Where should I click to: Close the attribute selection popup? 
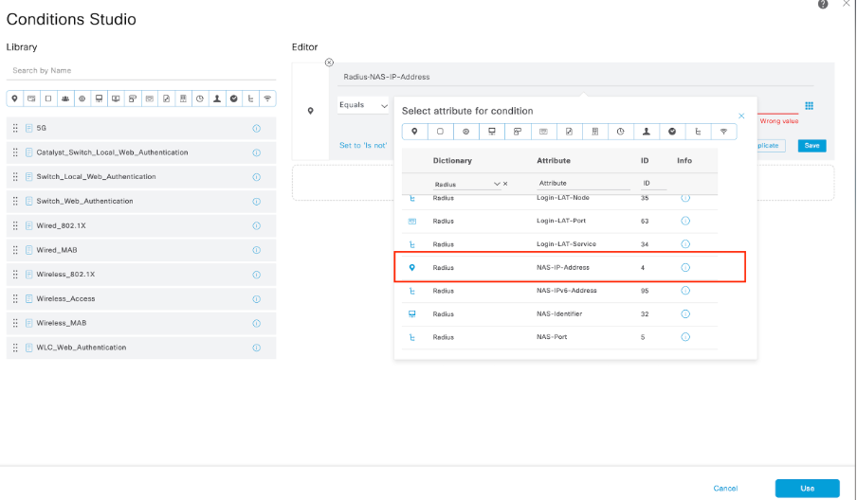coord(741,116)
